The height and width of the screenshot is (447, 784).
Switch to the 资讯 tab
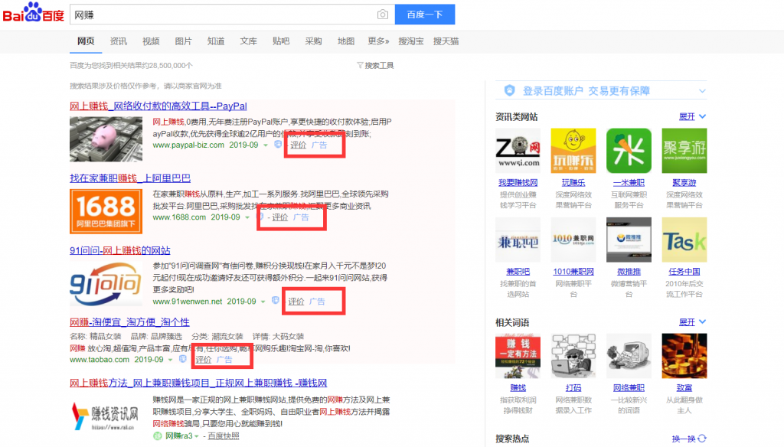(x=119, y=41)
